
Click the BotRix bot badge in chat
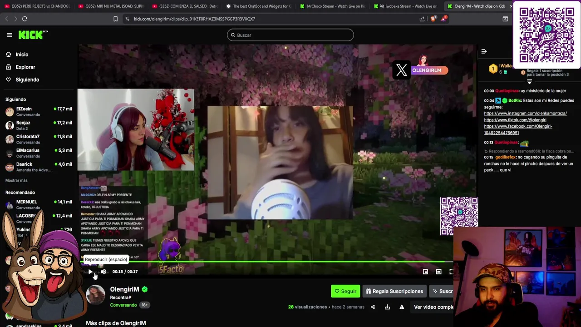tap(498, 100)
